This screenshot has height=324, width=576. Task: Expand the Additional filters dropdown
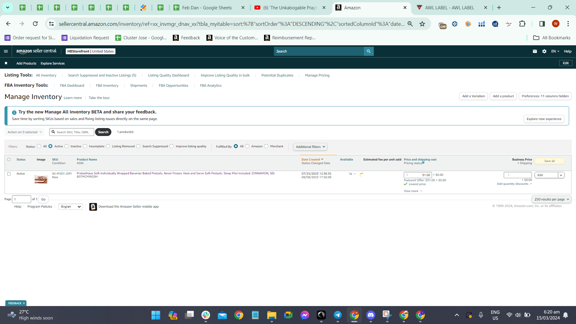[310, 147]
